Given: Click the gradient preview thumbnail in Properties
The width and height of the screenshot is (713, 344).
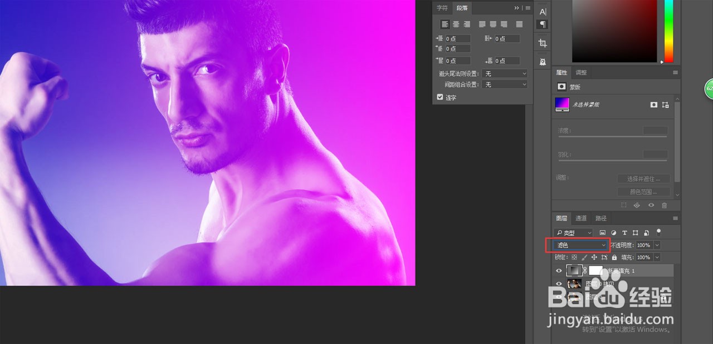Looking at the screenshot, I should coord(562,103).
